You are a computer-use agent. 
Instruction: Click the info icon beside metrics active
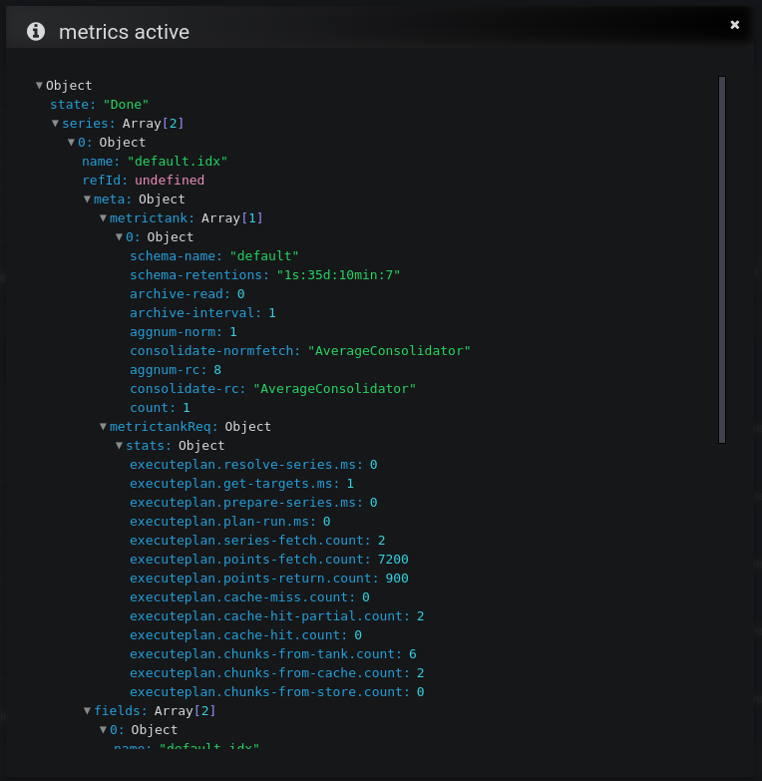pos(36,32)
